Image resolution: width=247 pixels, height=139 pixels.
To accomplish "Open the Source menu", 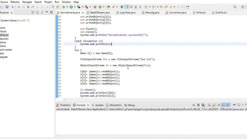I will point(4,2).
